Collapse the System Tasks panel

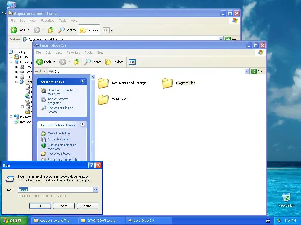[83, 81]
